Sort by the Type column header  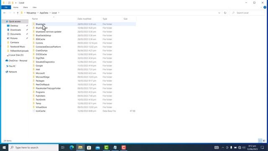pyautogui.click(x=105, y=19)
